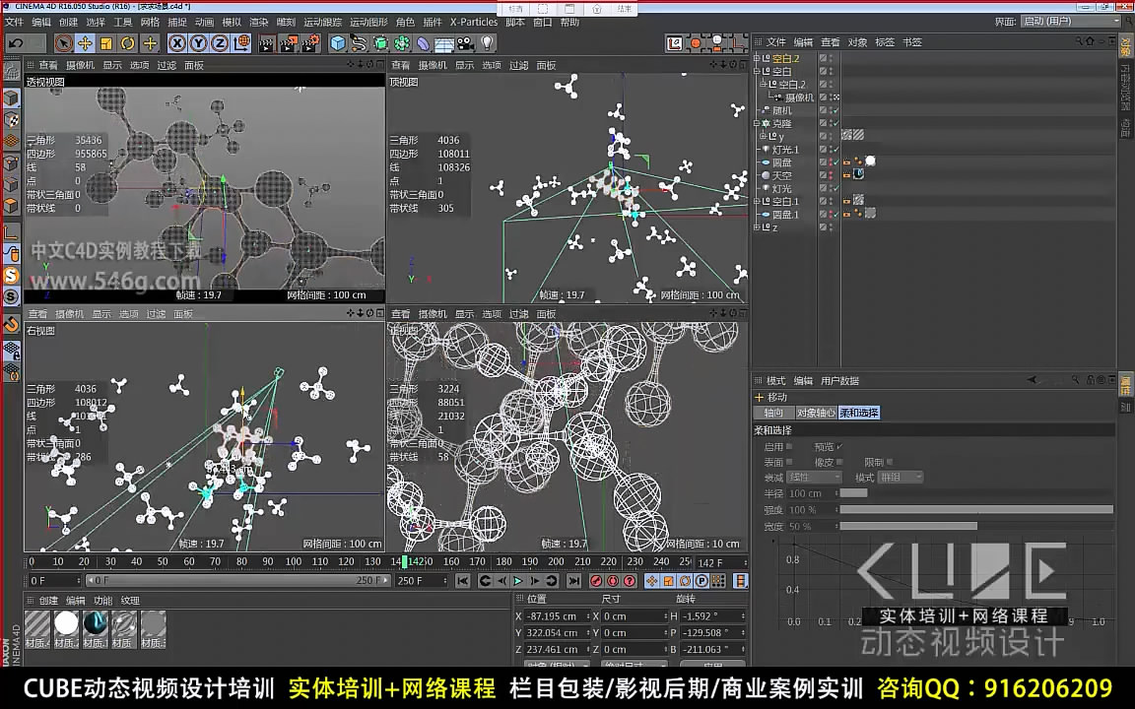The image size is (1135, 709).
Task: Open the 渲染 (Render) menu
Action: click(x=258, y=23)
